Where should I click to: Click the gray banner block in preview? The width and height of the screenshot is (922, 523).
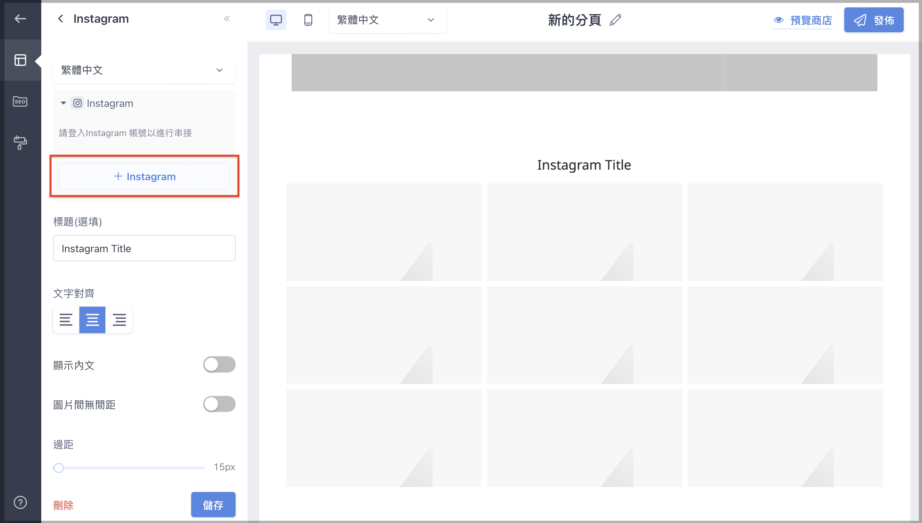pyautogui.click(x=584, y=73)
